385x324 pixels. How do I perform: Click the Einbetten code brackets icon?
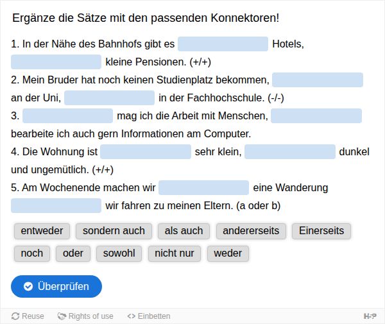[x=132, y=316]
